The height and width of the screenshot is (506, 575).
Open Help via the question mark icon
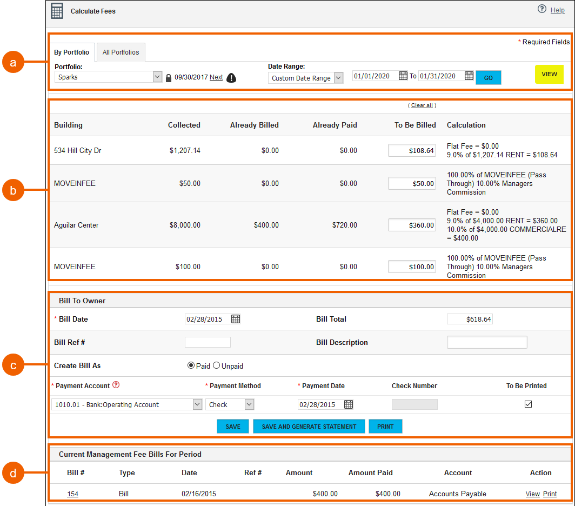coord(542,9)
